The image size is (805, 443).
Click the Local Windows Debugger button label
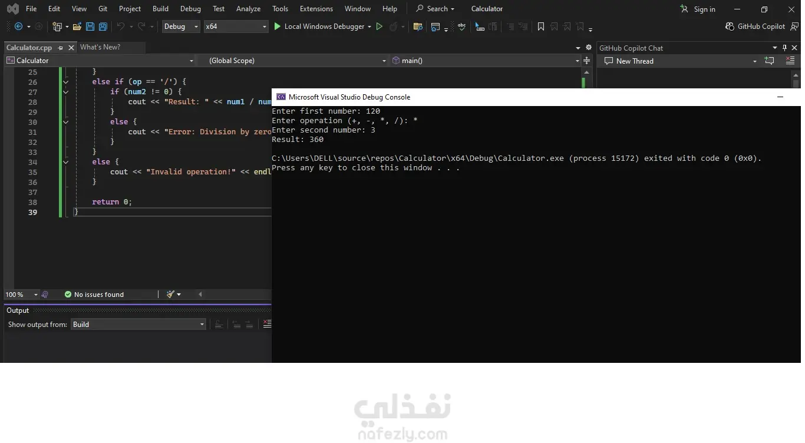324,27
